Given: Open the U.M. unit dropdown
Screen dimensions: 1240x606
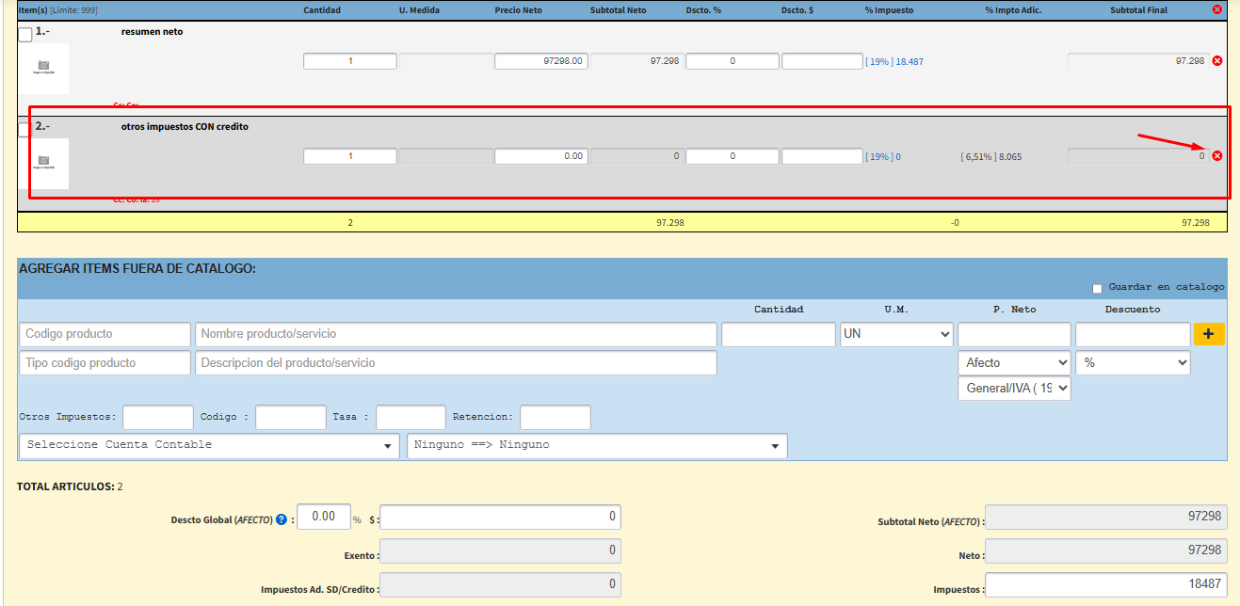Looking at the screenshot, I should pos(896,334).
